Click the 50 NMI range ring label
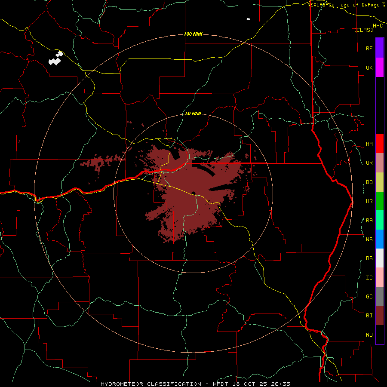Image resolution: width=387 pixels, height=387 pixels. (x=193, y=114)
